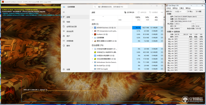The height and width of the screenshot is (105, 206).
Task: Open 应用历史记录 (App history) in sidebar
Action: tap(75, 27)
